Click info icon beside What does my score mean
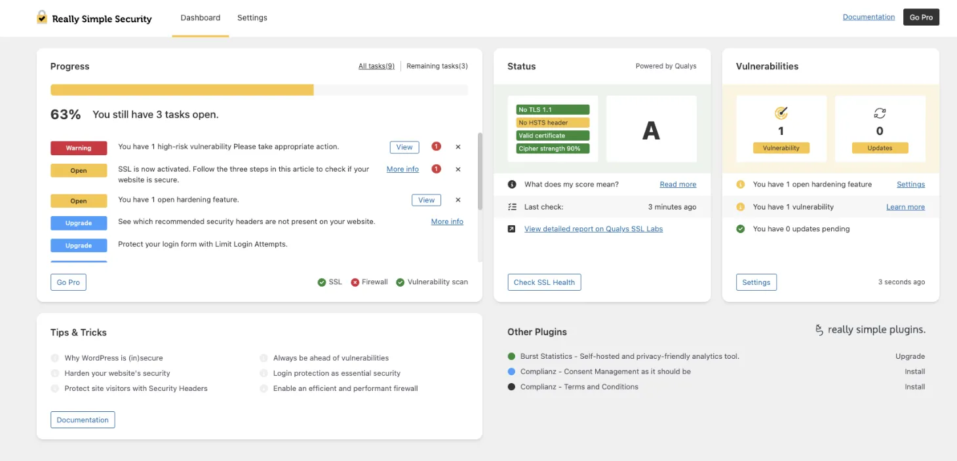Image resolution: width=957 pixels, height=461 pixels. click(x=512, y=185)
